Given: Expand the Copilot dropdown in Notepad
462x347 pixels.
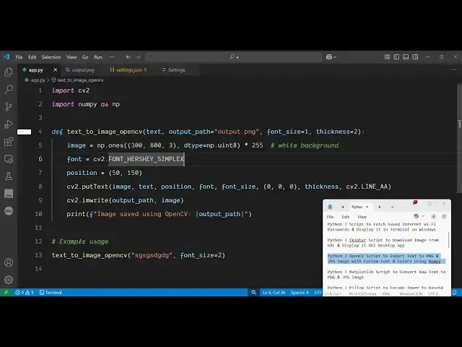Looking at the screenshot, I should [x=423, y=216].
